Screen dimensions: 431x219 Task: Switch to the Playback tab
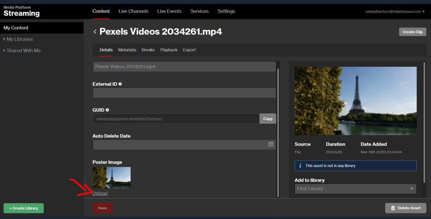click(x=169, y=50)
